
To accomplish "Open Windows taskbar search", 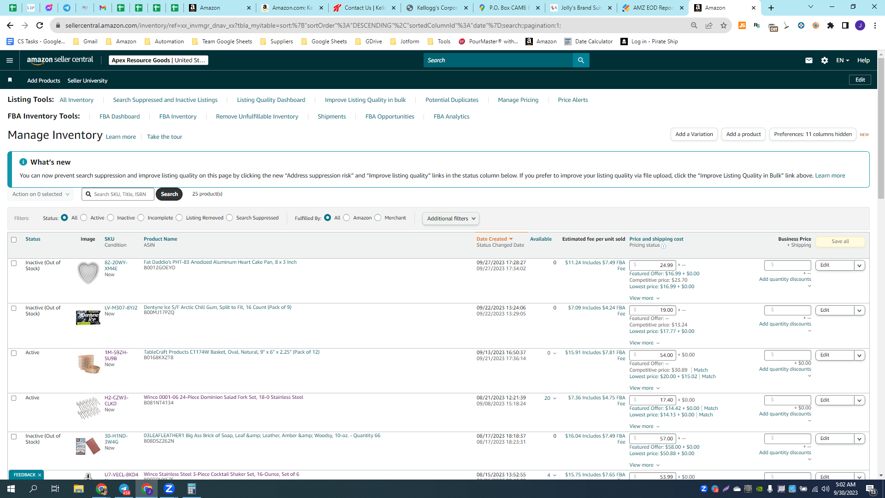I will [x=33, y=489].
